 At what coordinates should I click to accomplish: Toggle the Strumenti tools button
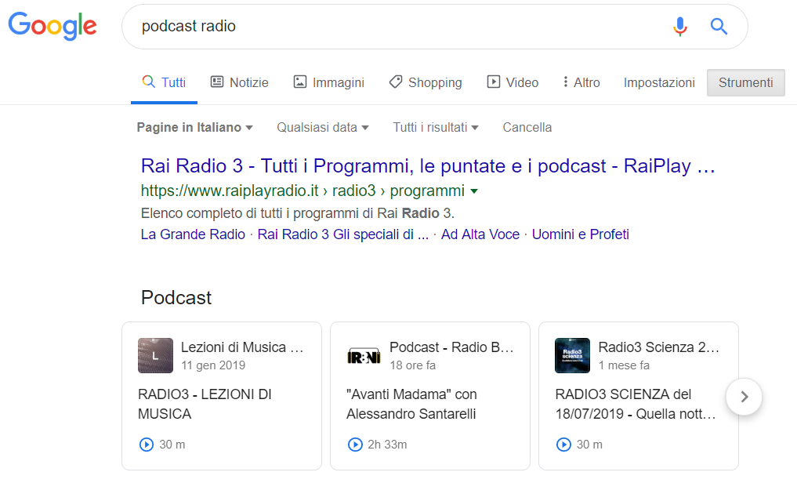[745, 82]
